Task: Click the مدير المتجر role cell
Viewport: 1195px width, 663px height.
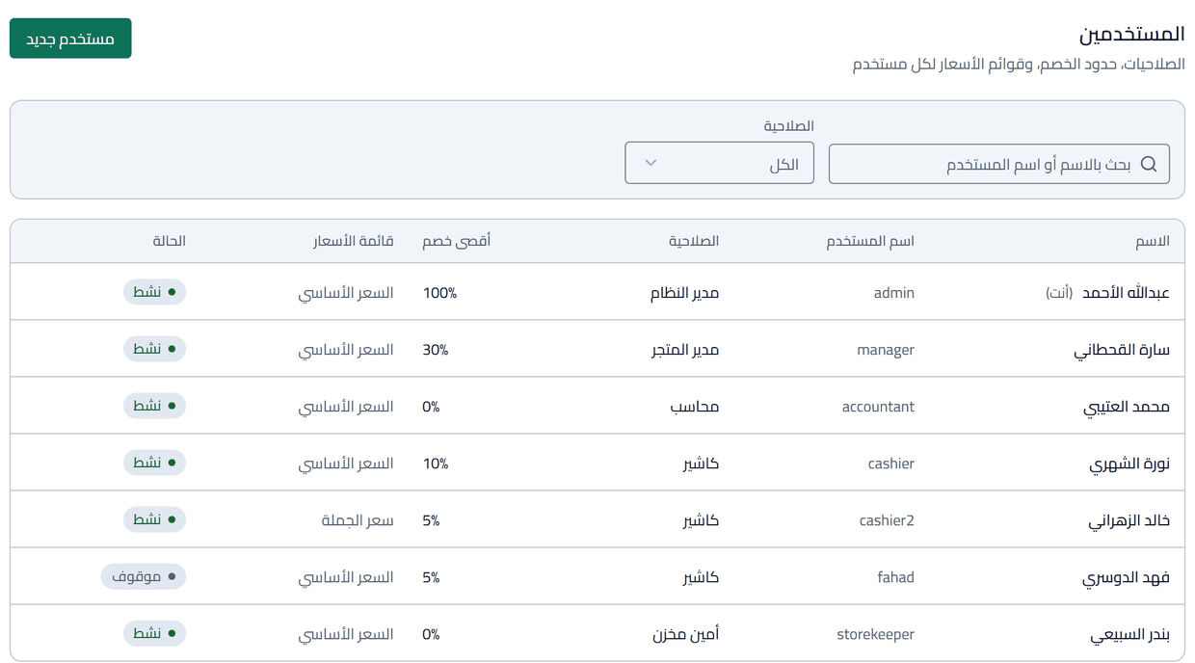Action: 685,350
